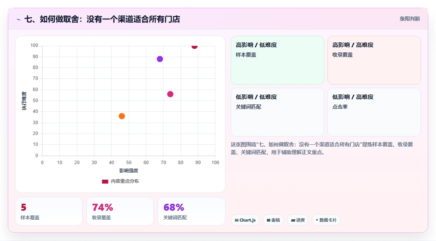Click the 数据卡片 chip sparkle icon
Image resolution: width=436 pixels, height=241 pixels.
(317, 220)
